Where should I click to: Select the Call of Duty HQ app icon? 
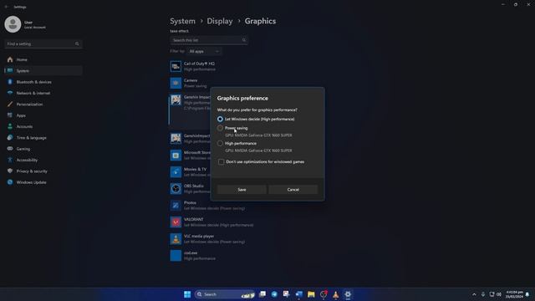click(x=176, y=66)
